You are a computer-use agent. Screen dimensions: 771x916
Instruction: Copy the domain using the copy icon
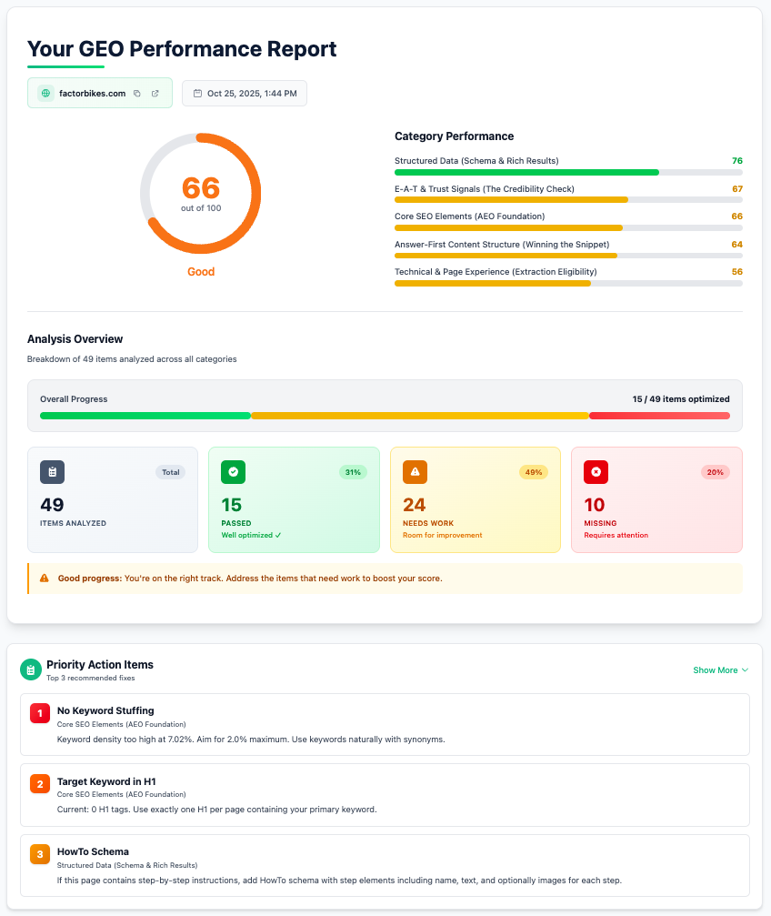137,93
